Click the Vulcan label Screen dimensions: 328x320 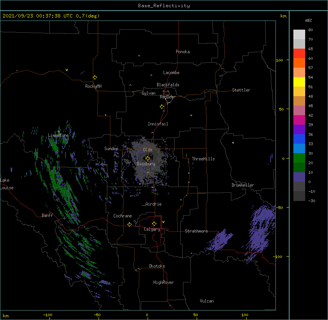[x=207, y=301]
